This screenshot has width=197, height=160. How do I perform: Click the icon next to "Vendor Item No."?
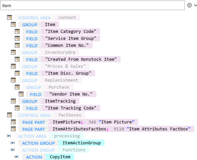tap(21, 94)
